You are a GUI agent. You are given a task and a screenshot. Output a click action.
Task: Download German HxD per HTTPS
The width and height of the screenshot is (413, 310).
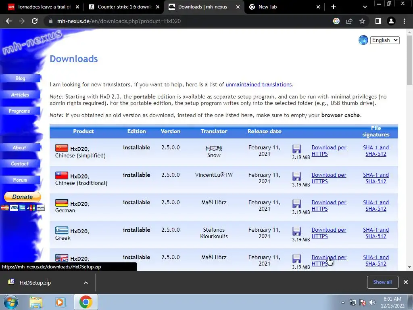[329, 205]
